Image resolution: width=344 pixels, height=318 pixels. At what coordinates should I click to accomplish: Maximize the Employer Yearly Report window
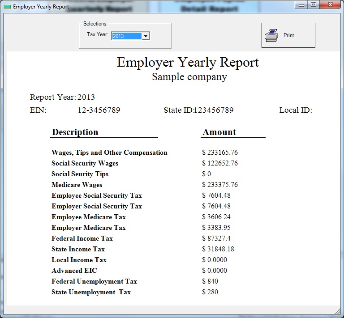(314, 5)
